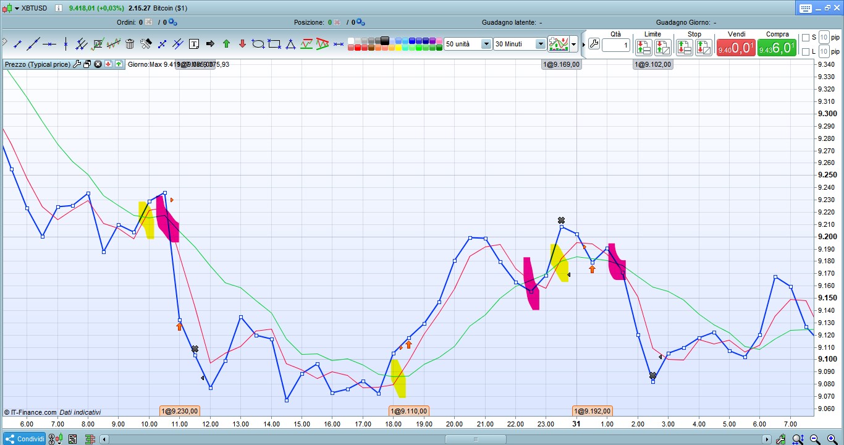
Task: Zoom out with the magnifier minus icon
Action: pyautogui.click(x=815, y=439)
